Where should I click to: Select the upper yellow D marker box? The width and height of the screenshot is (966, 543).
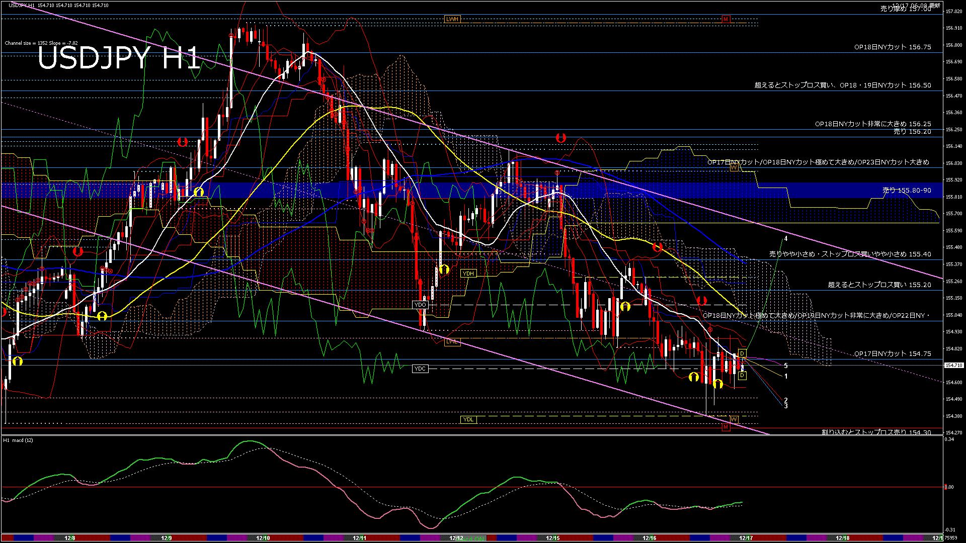click(x=742, y=353)
